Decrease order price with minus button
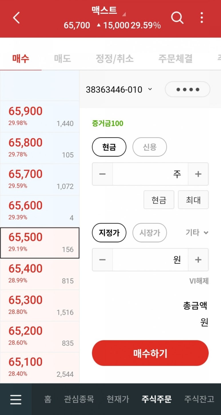Viewport: 221px width, 415px height. tap(102, 260)
